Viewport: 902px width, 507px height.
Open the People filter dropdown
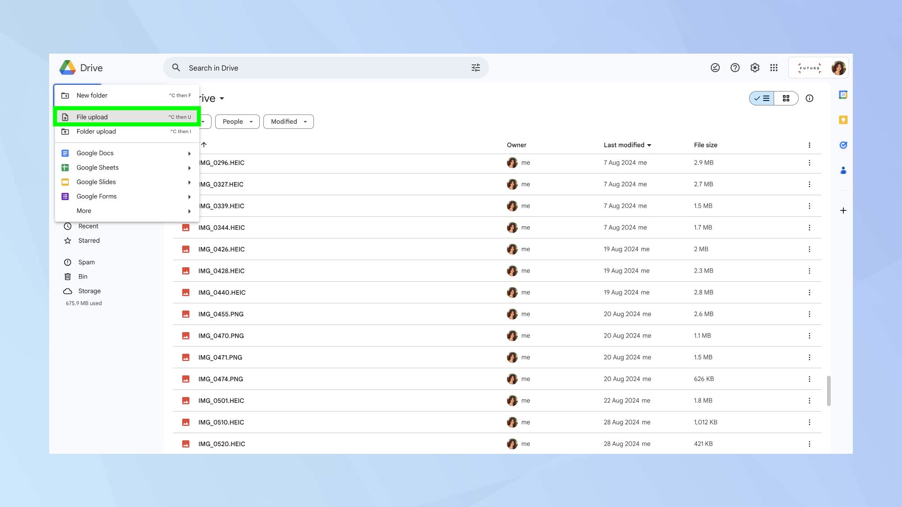[237, 122]
